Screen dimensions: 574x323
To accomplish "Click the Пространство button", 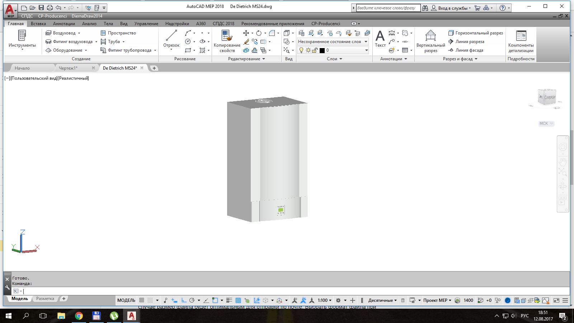I will (118, 33).
